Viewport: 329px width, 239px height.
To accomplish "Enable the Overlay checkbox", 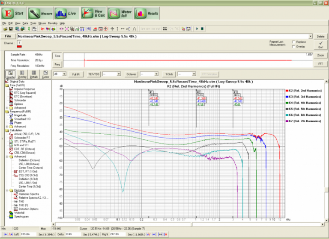I will coord(293,46).
